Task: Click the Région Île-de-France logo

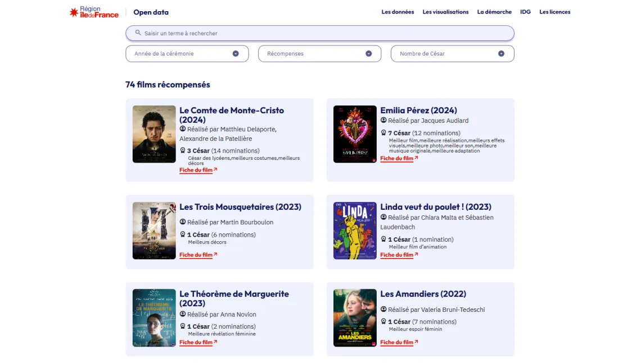Action: pos(94,12)
